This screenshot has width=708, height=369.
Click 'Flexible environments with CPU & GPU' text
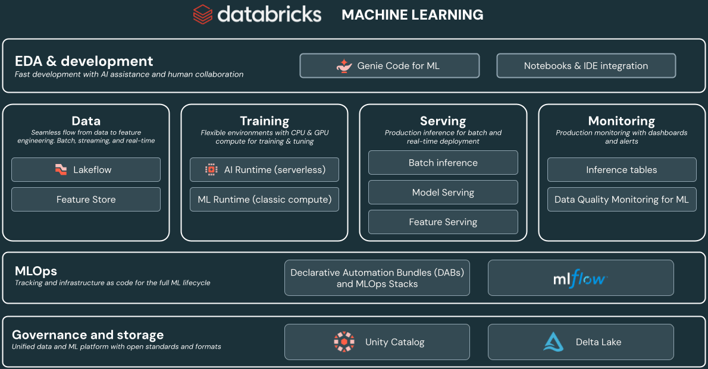[x=264, y=137]
